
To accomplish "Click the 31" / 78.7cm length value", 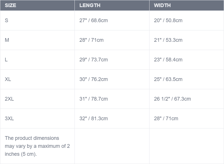I will click(x=94, y=99).
